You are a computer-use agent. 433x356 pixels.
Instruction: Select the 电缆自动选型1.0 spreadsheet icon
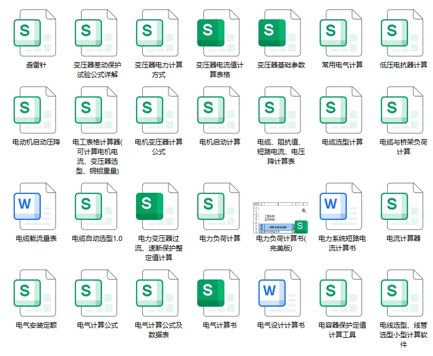[96, 206]
